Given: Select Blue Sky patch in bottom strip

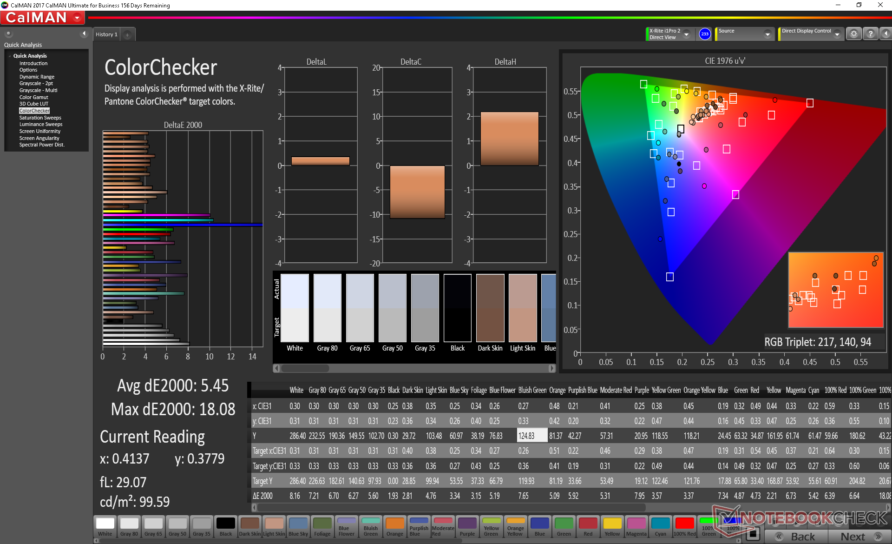Looking at the screenshot, I should click(298, 527).
